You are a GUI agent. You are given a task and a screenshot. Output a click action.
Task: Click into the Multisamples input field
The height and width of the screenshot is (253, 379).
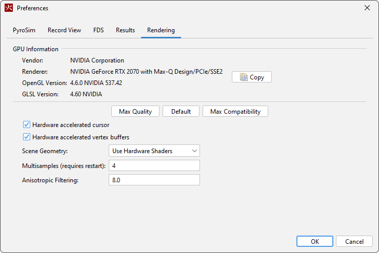(154, 165)
